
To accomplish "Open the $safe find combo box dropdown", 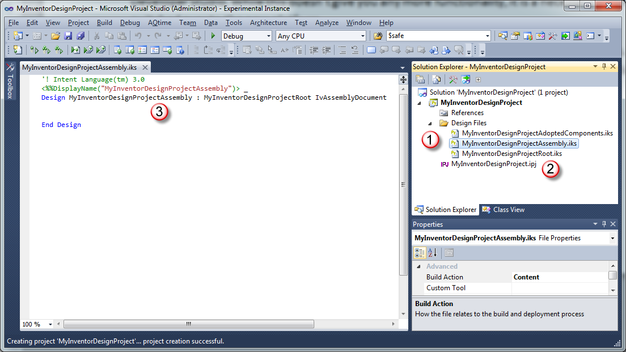I will pos(487,36).
